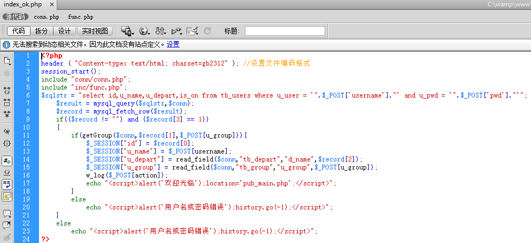The height and width of the screenshot is (243, 531).
Task: Open the Open Documents list icon
Action: click(x=7, y=60)
